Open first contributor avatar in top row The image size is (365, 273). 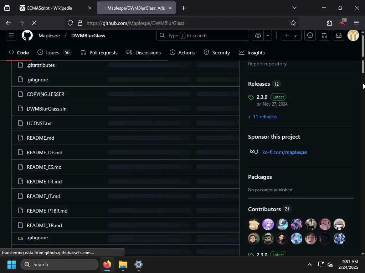254,224
